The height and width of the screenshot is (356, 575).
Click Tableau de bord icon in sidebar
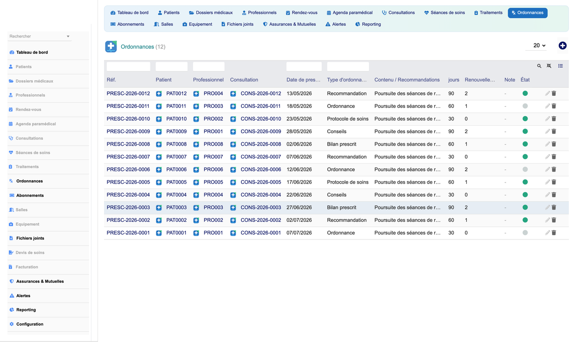pos(12,52)
